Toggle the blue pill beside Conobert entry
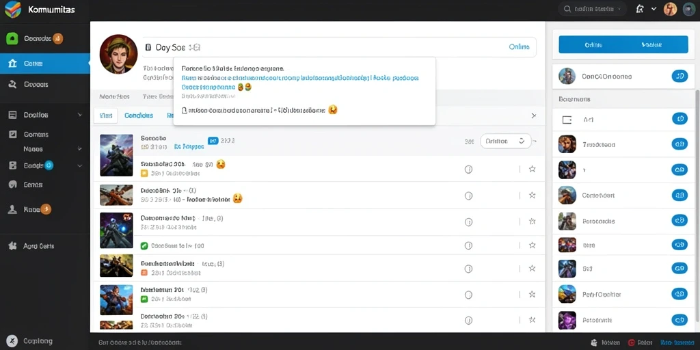The width and height of the screenshot is (700, 350). pos(679,195)
